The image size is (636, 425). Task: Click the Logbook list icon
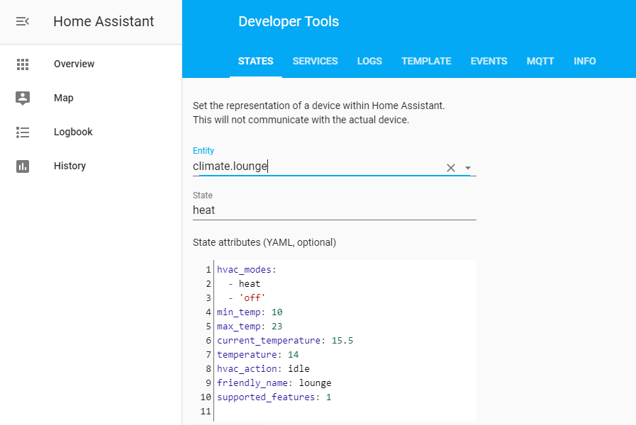pyautogui.click(x=23, y=132)
